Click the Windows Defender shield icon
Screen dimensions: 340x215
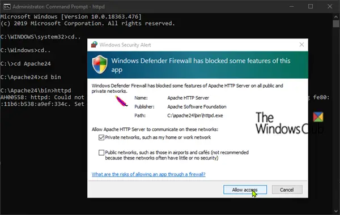[100, 64]
